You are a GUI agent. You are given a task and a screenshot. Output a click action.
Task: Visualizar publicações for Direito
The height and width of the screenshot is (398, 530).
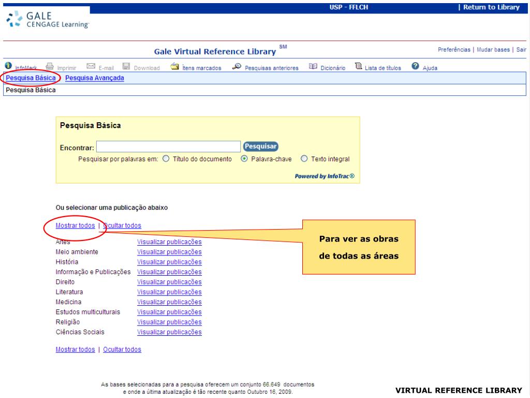click(x=169, y=282)
